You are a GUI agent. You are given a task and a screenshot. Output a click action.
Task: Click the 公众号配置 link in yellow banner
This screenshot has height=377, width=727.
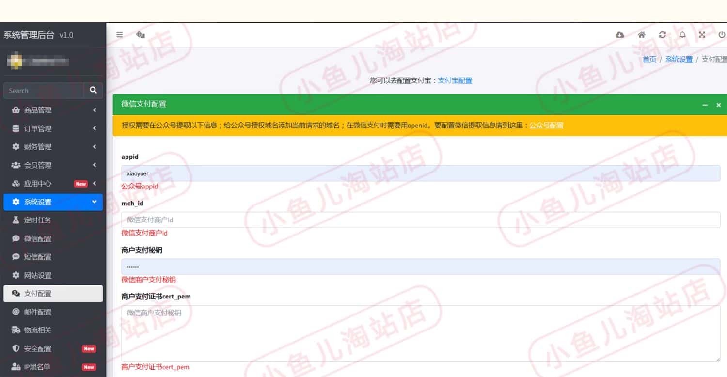[x=546, y=125]
